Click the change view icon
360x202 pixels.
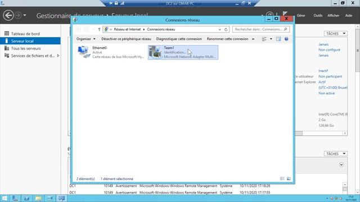tap(264, 39)
